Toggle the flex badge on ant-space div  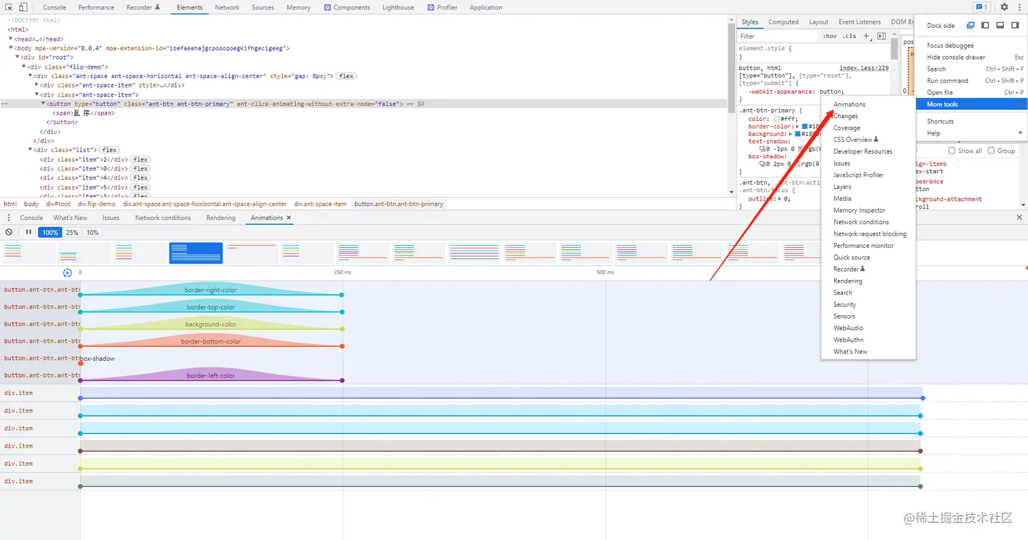(347, 76)
